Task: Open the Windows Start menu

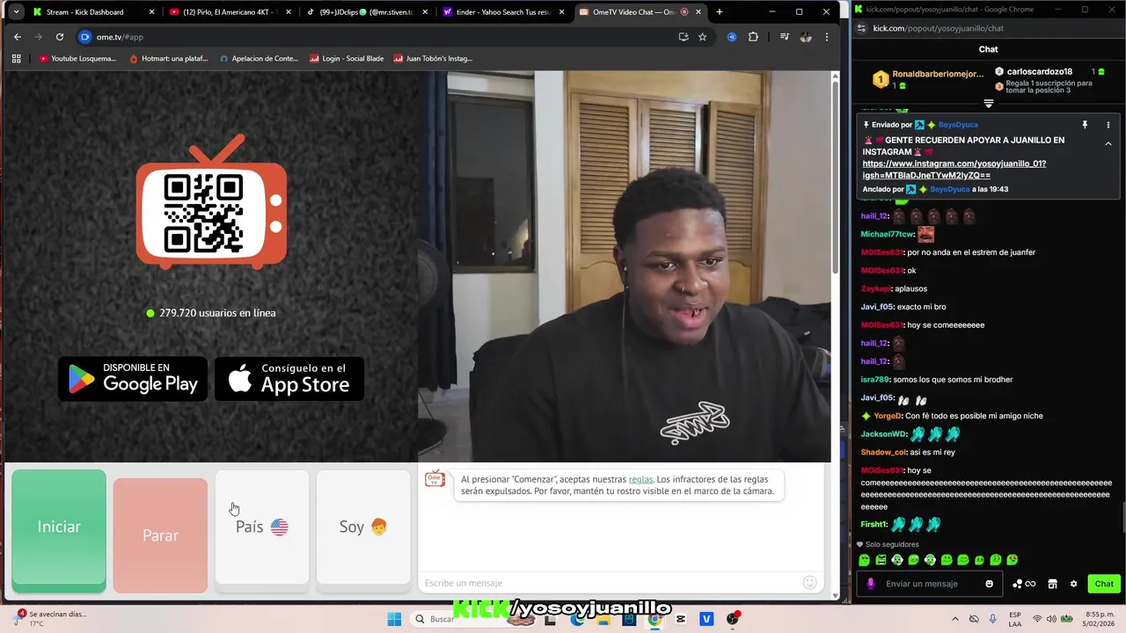Action: 394,619
